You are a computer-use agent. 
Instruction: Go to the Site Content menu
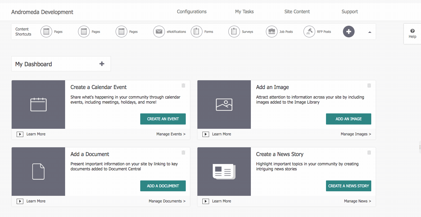click(297, 12)
